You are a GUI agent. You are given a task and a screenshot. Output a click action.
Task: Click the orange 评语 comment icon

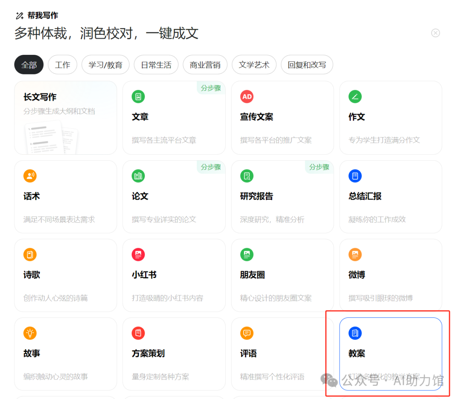tap(247, 333)
